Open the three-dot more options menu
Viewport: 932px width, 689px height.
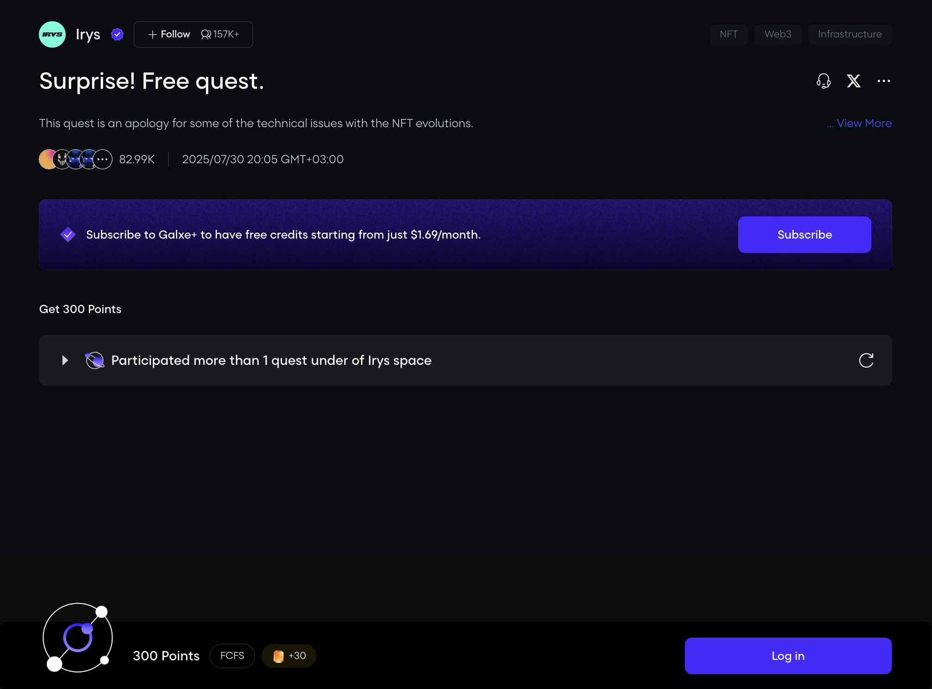coord(883,81)
